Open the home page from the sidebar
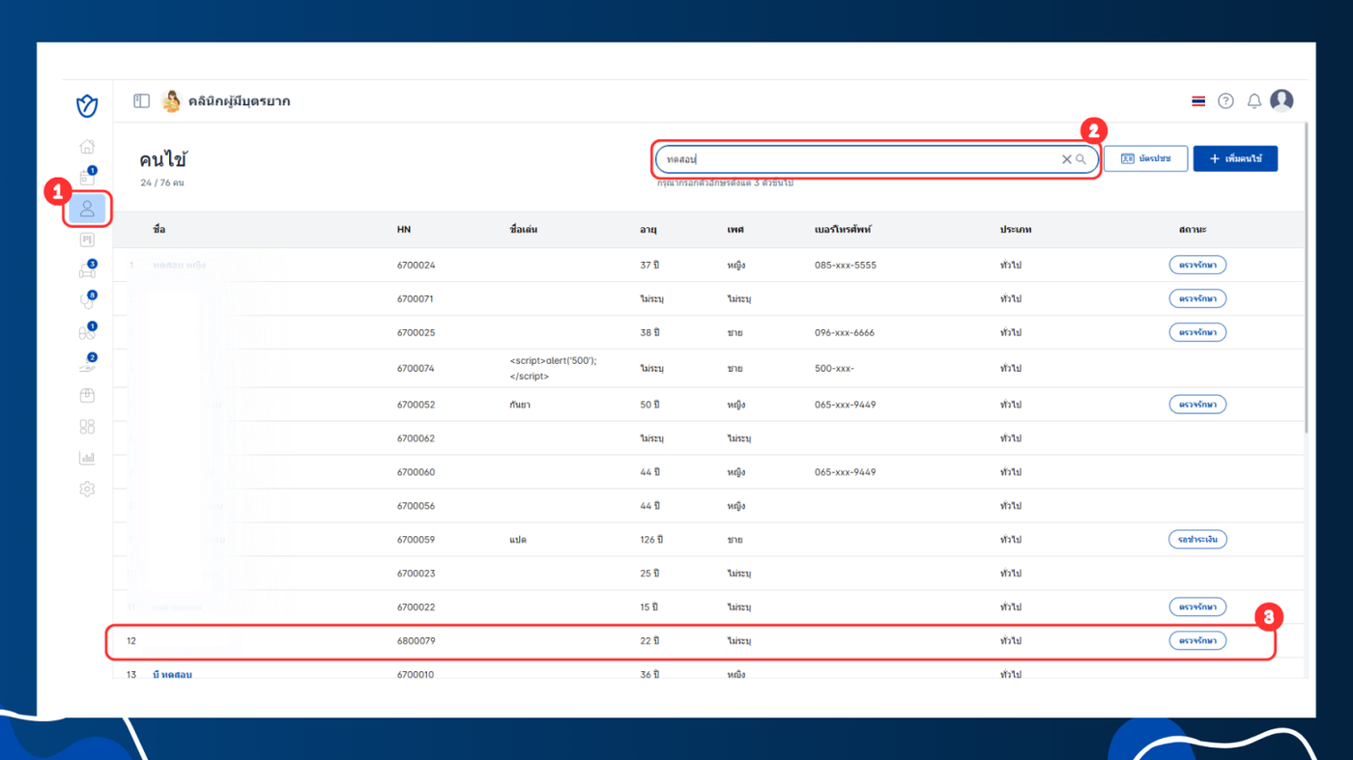Screen dimensions: 1353x760 tap(87, 147)
